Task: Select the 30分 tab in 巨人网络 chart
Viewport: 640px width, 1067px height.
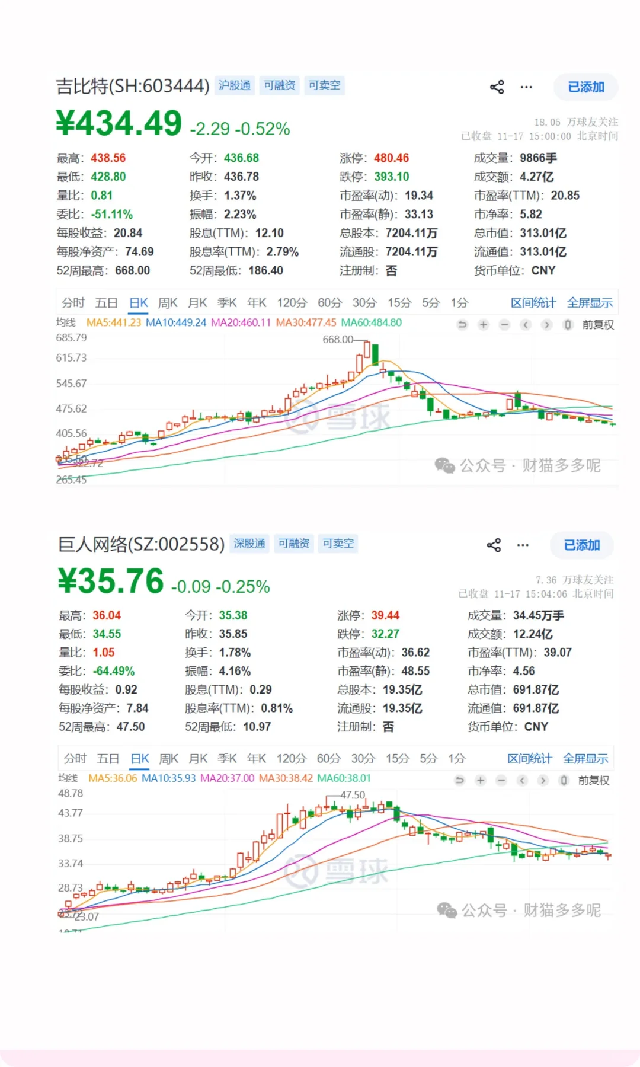Action: pos(363,759)
